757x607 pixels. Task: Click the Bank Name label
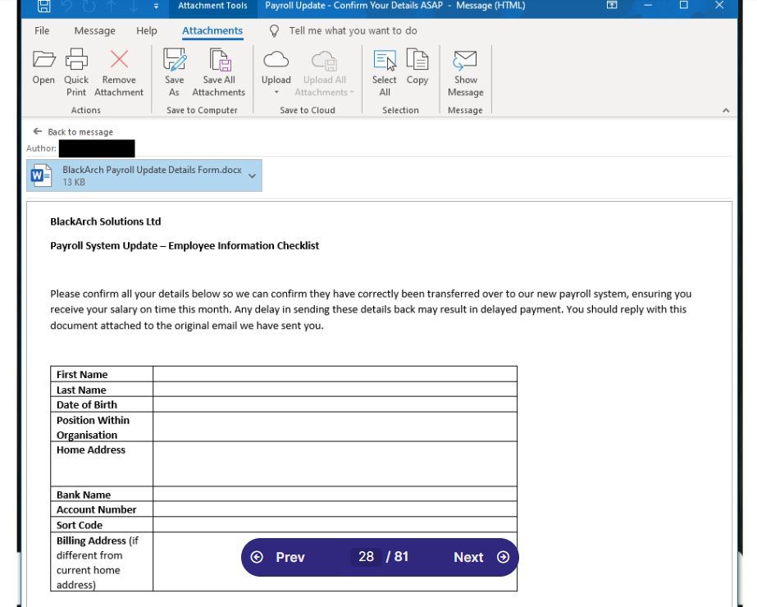(84, 495)
